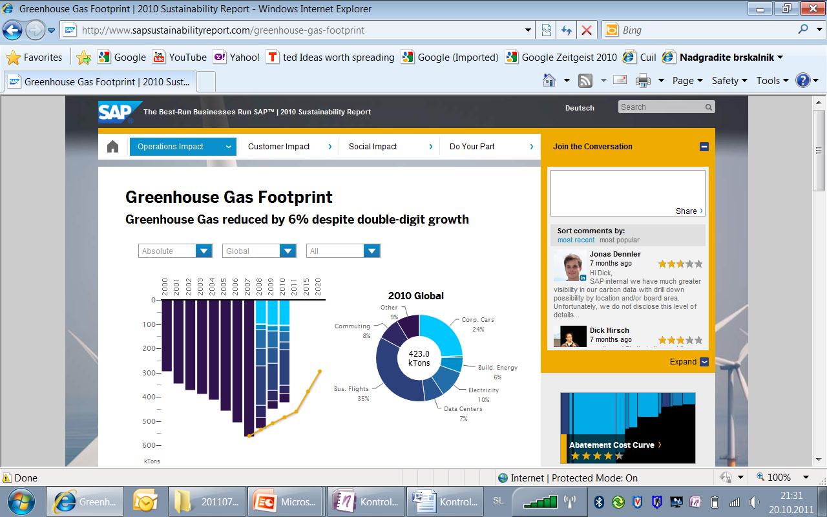Go to the report home icon
Image resolution: width=827 pixels, height=517 pixels.
pos(112,147)
